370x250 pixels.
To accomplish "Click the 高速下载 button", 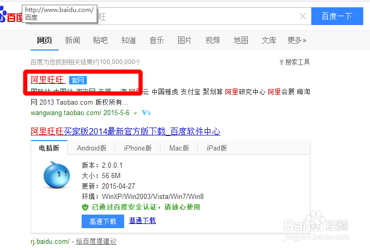I will (103, 221).
